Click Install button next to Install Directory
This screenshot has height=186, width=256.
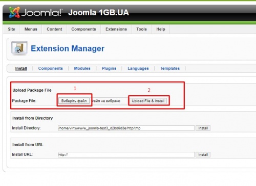coord(203,128)
